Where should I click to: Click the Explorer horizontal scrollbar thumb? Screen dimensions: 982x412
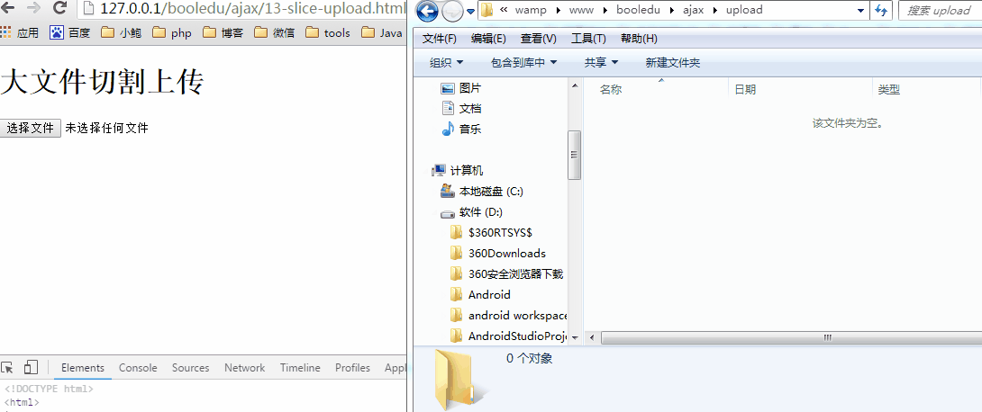[824, 337]
